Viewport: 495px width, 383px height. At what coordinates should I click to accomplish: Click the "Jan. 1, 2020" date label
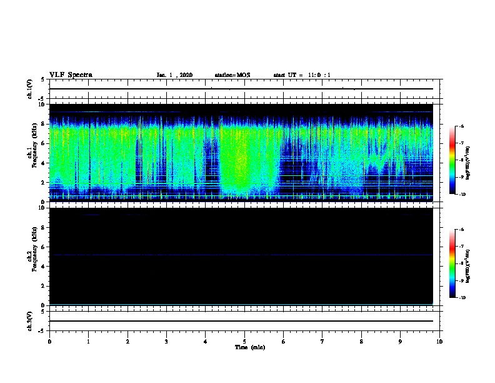tap(174, 75)
